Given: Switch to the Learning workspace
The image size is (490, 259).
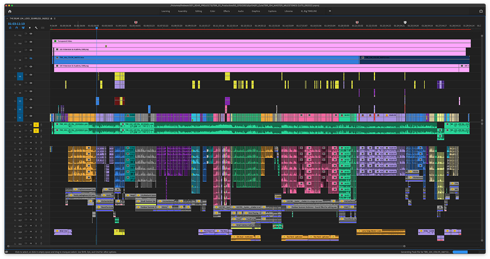Looking at the screenshot, I should point(166,11).
